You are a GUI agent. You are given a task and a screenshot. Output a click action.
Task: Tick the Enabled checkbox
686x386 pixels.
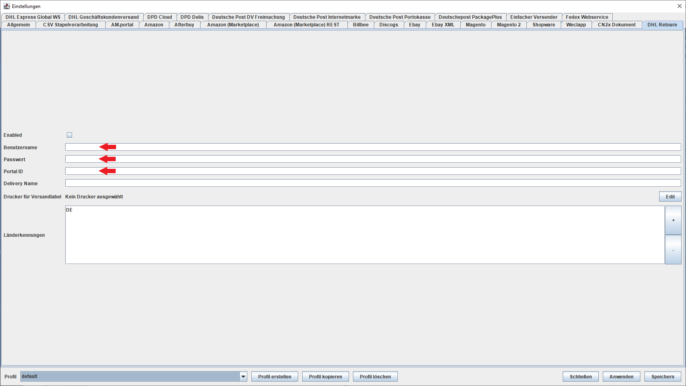tap(69, 135)
